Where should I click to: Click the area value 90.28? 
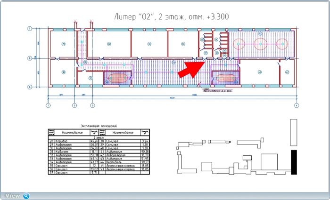(145, 152)
